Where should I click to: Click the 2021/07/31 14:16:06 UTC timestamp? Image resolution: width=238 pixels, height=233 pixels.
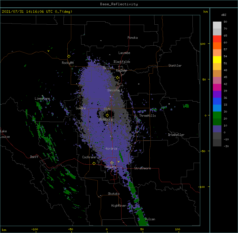[27, 12]
